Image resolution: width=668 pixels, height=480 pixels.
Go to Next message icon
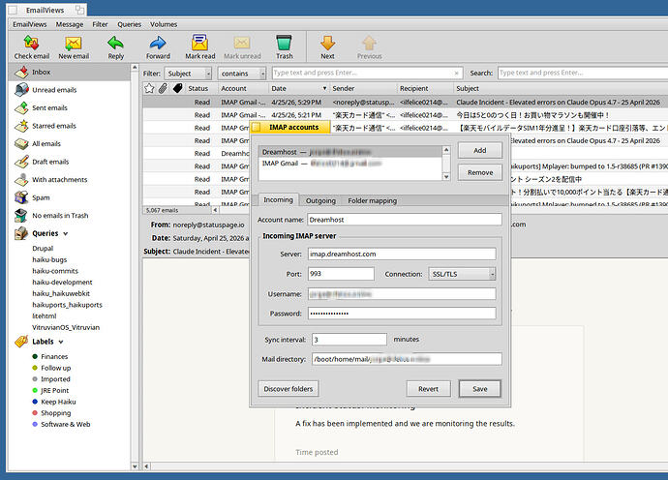click(327, 43)
